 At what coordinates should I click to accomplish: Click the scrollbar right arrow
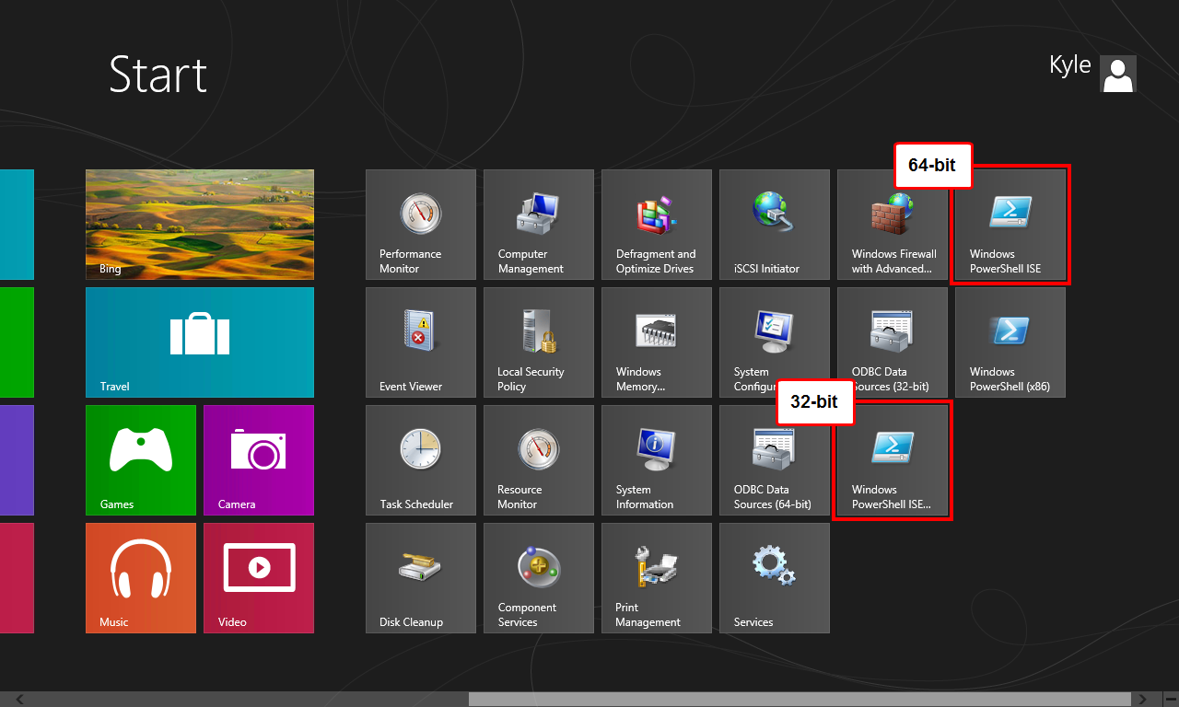1143,700
